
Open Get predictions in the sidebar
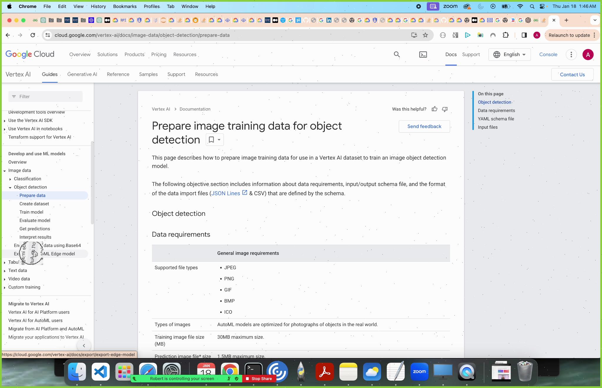tap(35, 229)
